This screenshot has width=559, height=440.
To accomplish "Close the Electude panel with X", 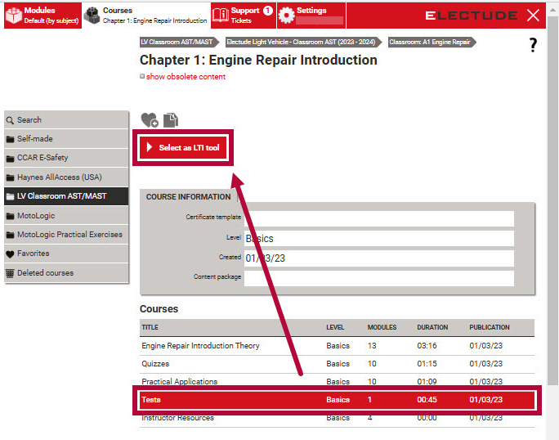I will click(533, 16).
